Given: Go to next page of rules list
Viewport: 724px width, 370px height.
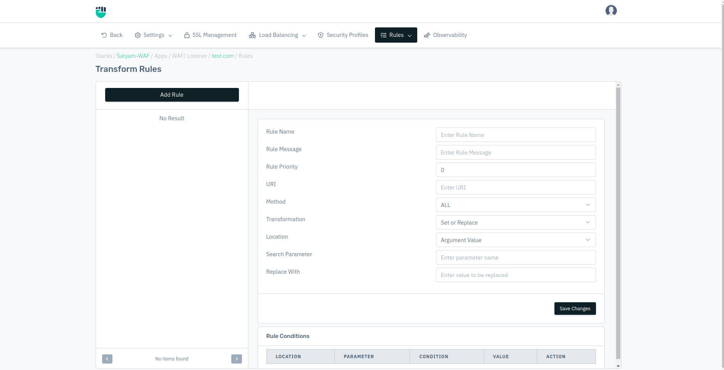Looking at the screenshot, I should point(236,359).
